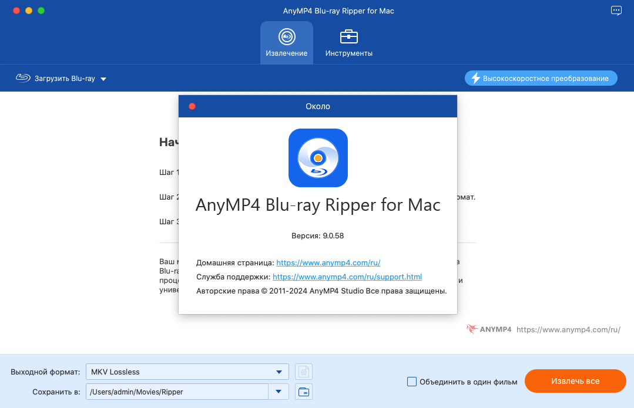Click the /Users/admin/Movies/Ripper path field
The height and width of the screenshot is (408, 634).
click(176, 392)
